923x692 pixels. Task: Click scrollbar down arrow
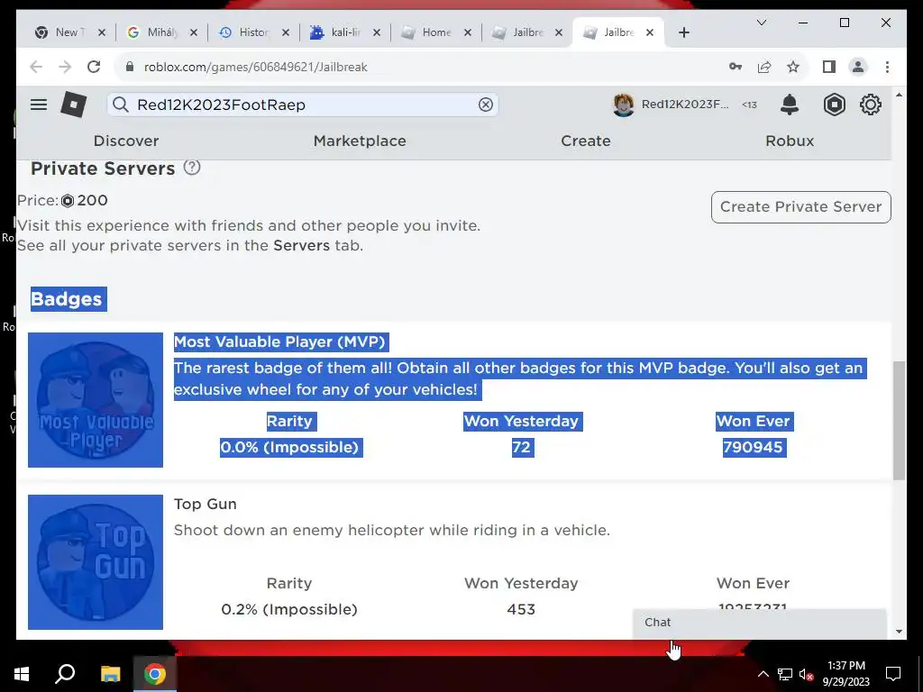click(899, 632)
